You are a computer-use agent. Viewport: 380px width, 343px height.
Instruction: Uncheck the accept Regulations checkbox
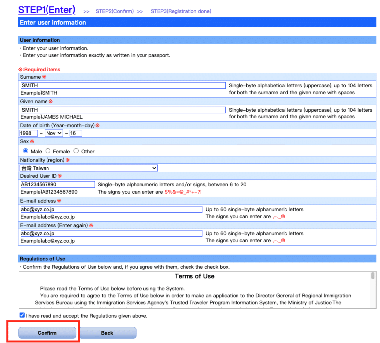point(22,315)
